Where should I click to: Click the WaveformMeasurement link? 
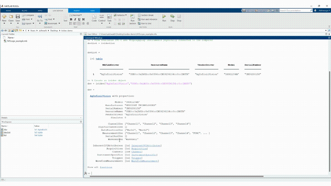(145, 161)
